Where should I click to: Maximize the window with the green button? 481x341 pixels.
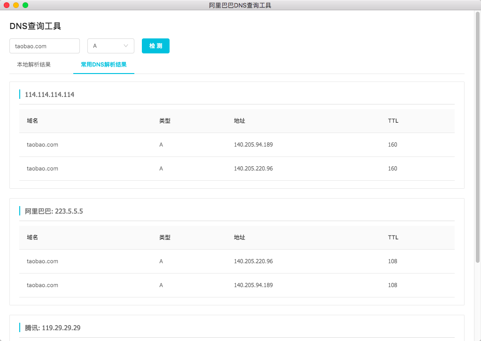click(x=25, y=5)
